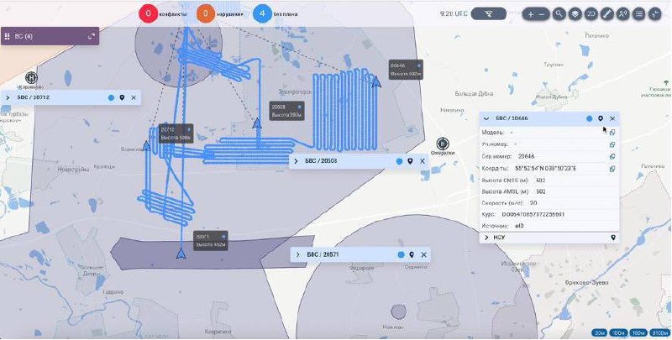The image size is (672, 340).
Task: Toggle blue dot for БВС / 20712
Action: click(112, 97)
